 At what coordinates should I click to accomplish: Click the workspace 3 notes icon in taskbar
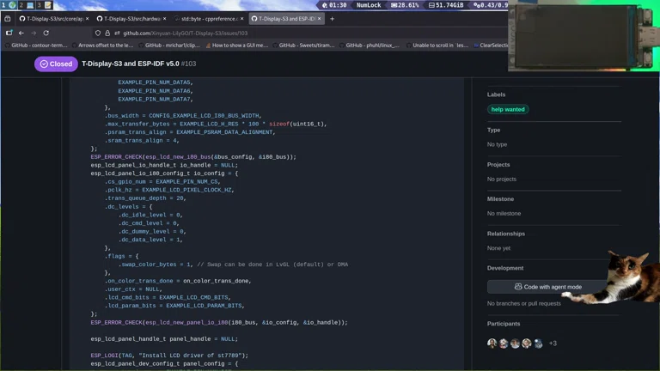48,5
